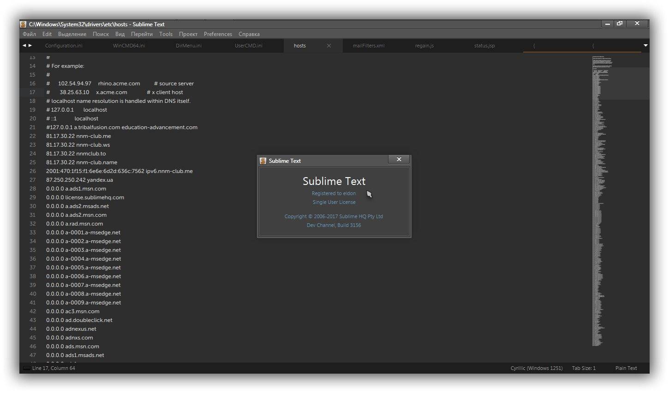The image size is (669, 393).
Task: Restore down the Sublime Text main window
Action: (x=620, y=24)
